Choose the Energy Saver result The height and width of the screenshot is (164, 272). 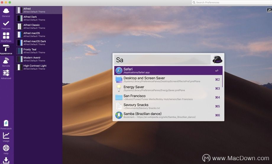point(168,88)
